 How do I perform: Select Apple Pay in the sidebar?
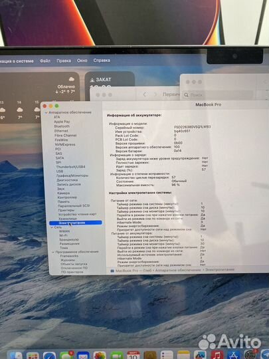62,122
